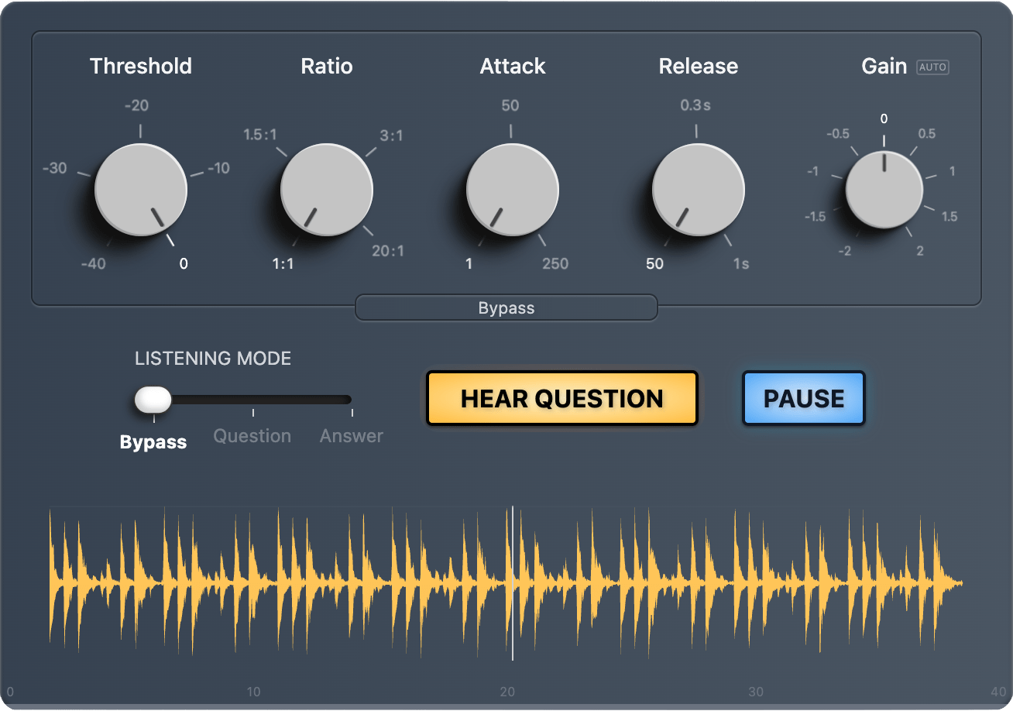Choose the 1:1 mark on Ratio
Screen dimensions: 1013x711
coord(283,263)
